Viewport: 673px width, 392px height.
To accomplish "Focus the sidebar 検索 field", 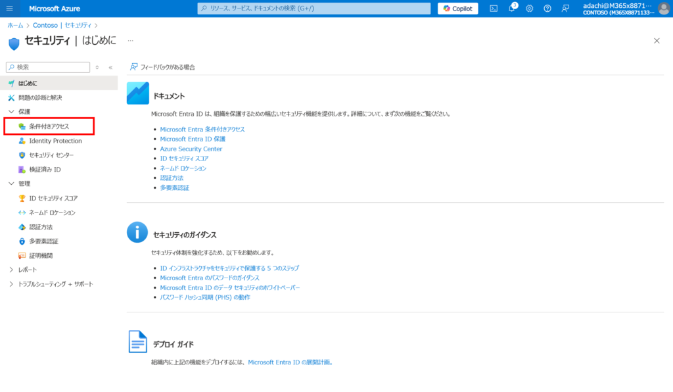I will [x=48, y=67].
